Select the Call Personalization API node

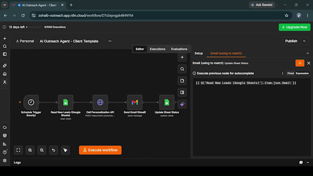(100, 102)
